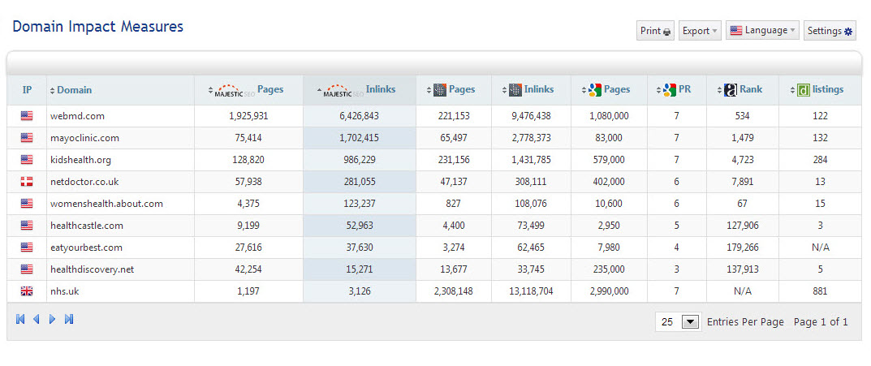Click the Page 1 of 1 indicator
Viewport: 871px width, 366px height.
[821, 321]
